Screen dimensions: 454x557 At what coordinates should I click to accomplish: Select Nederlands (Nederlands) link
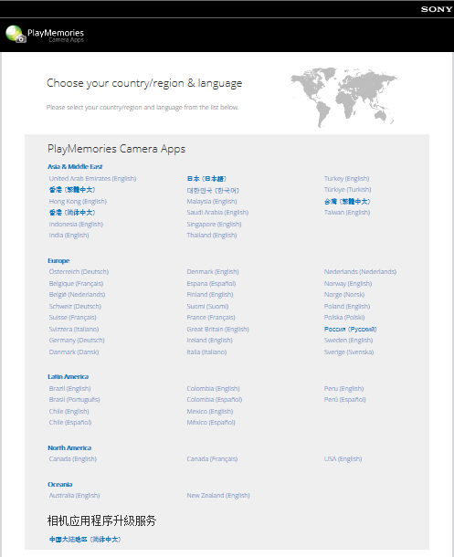pyautogui.click(x=360, y=272)
